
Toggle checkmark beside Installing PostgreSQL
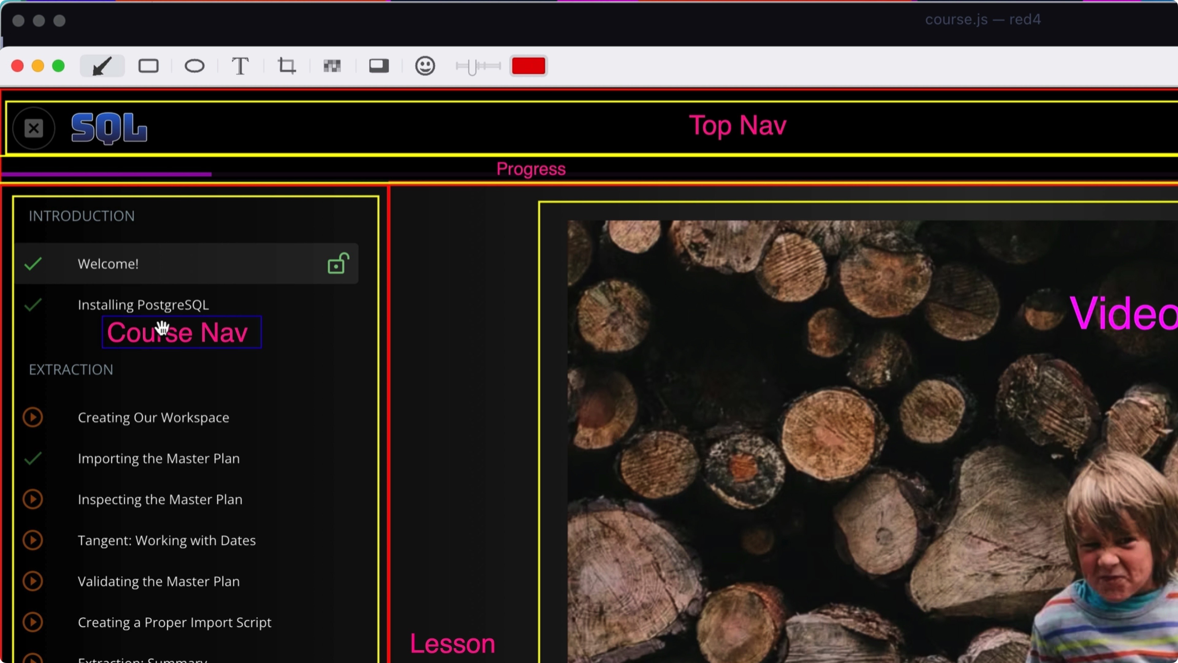point(33,305)
